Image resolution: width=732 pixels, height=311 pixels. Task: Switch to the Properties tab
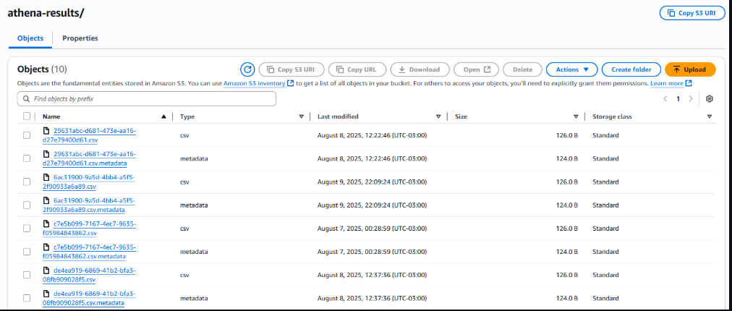coord(80,38)
